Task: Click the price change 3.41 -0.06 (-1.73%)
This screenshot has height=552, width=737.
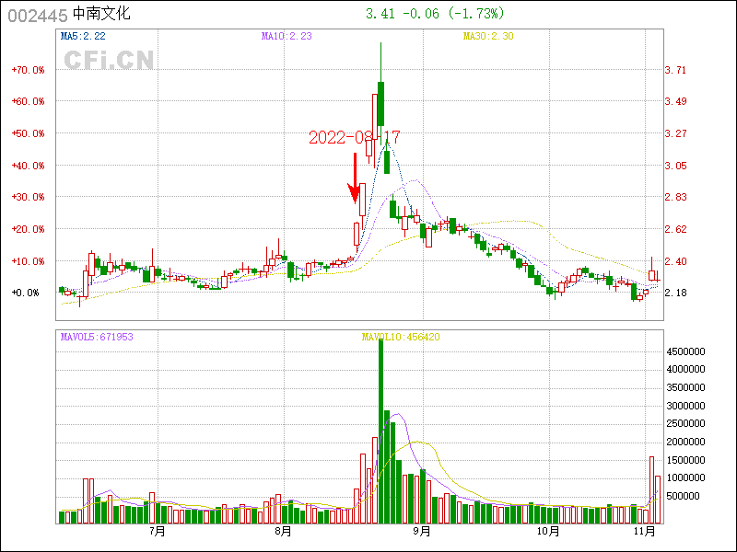Action: [435, 14]
